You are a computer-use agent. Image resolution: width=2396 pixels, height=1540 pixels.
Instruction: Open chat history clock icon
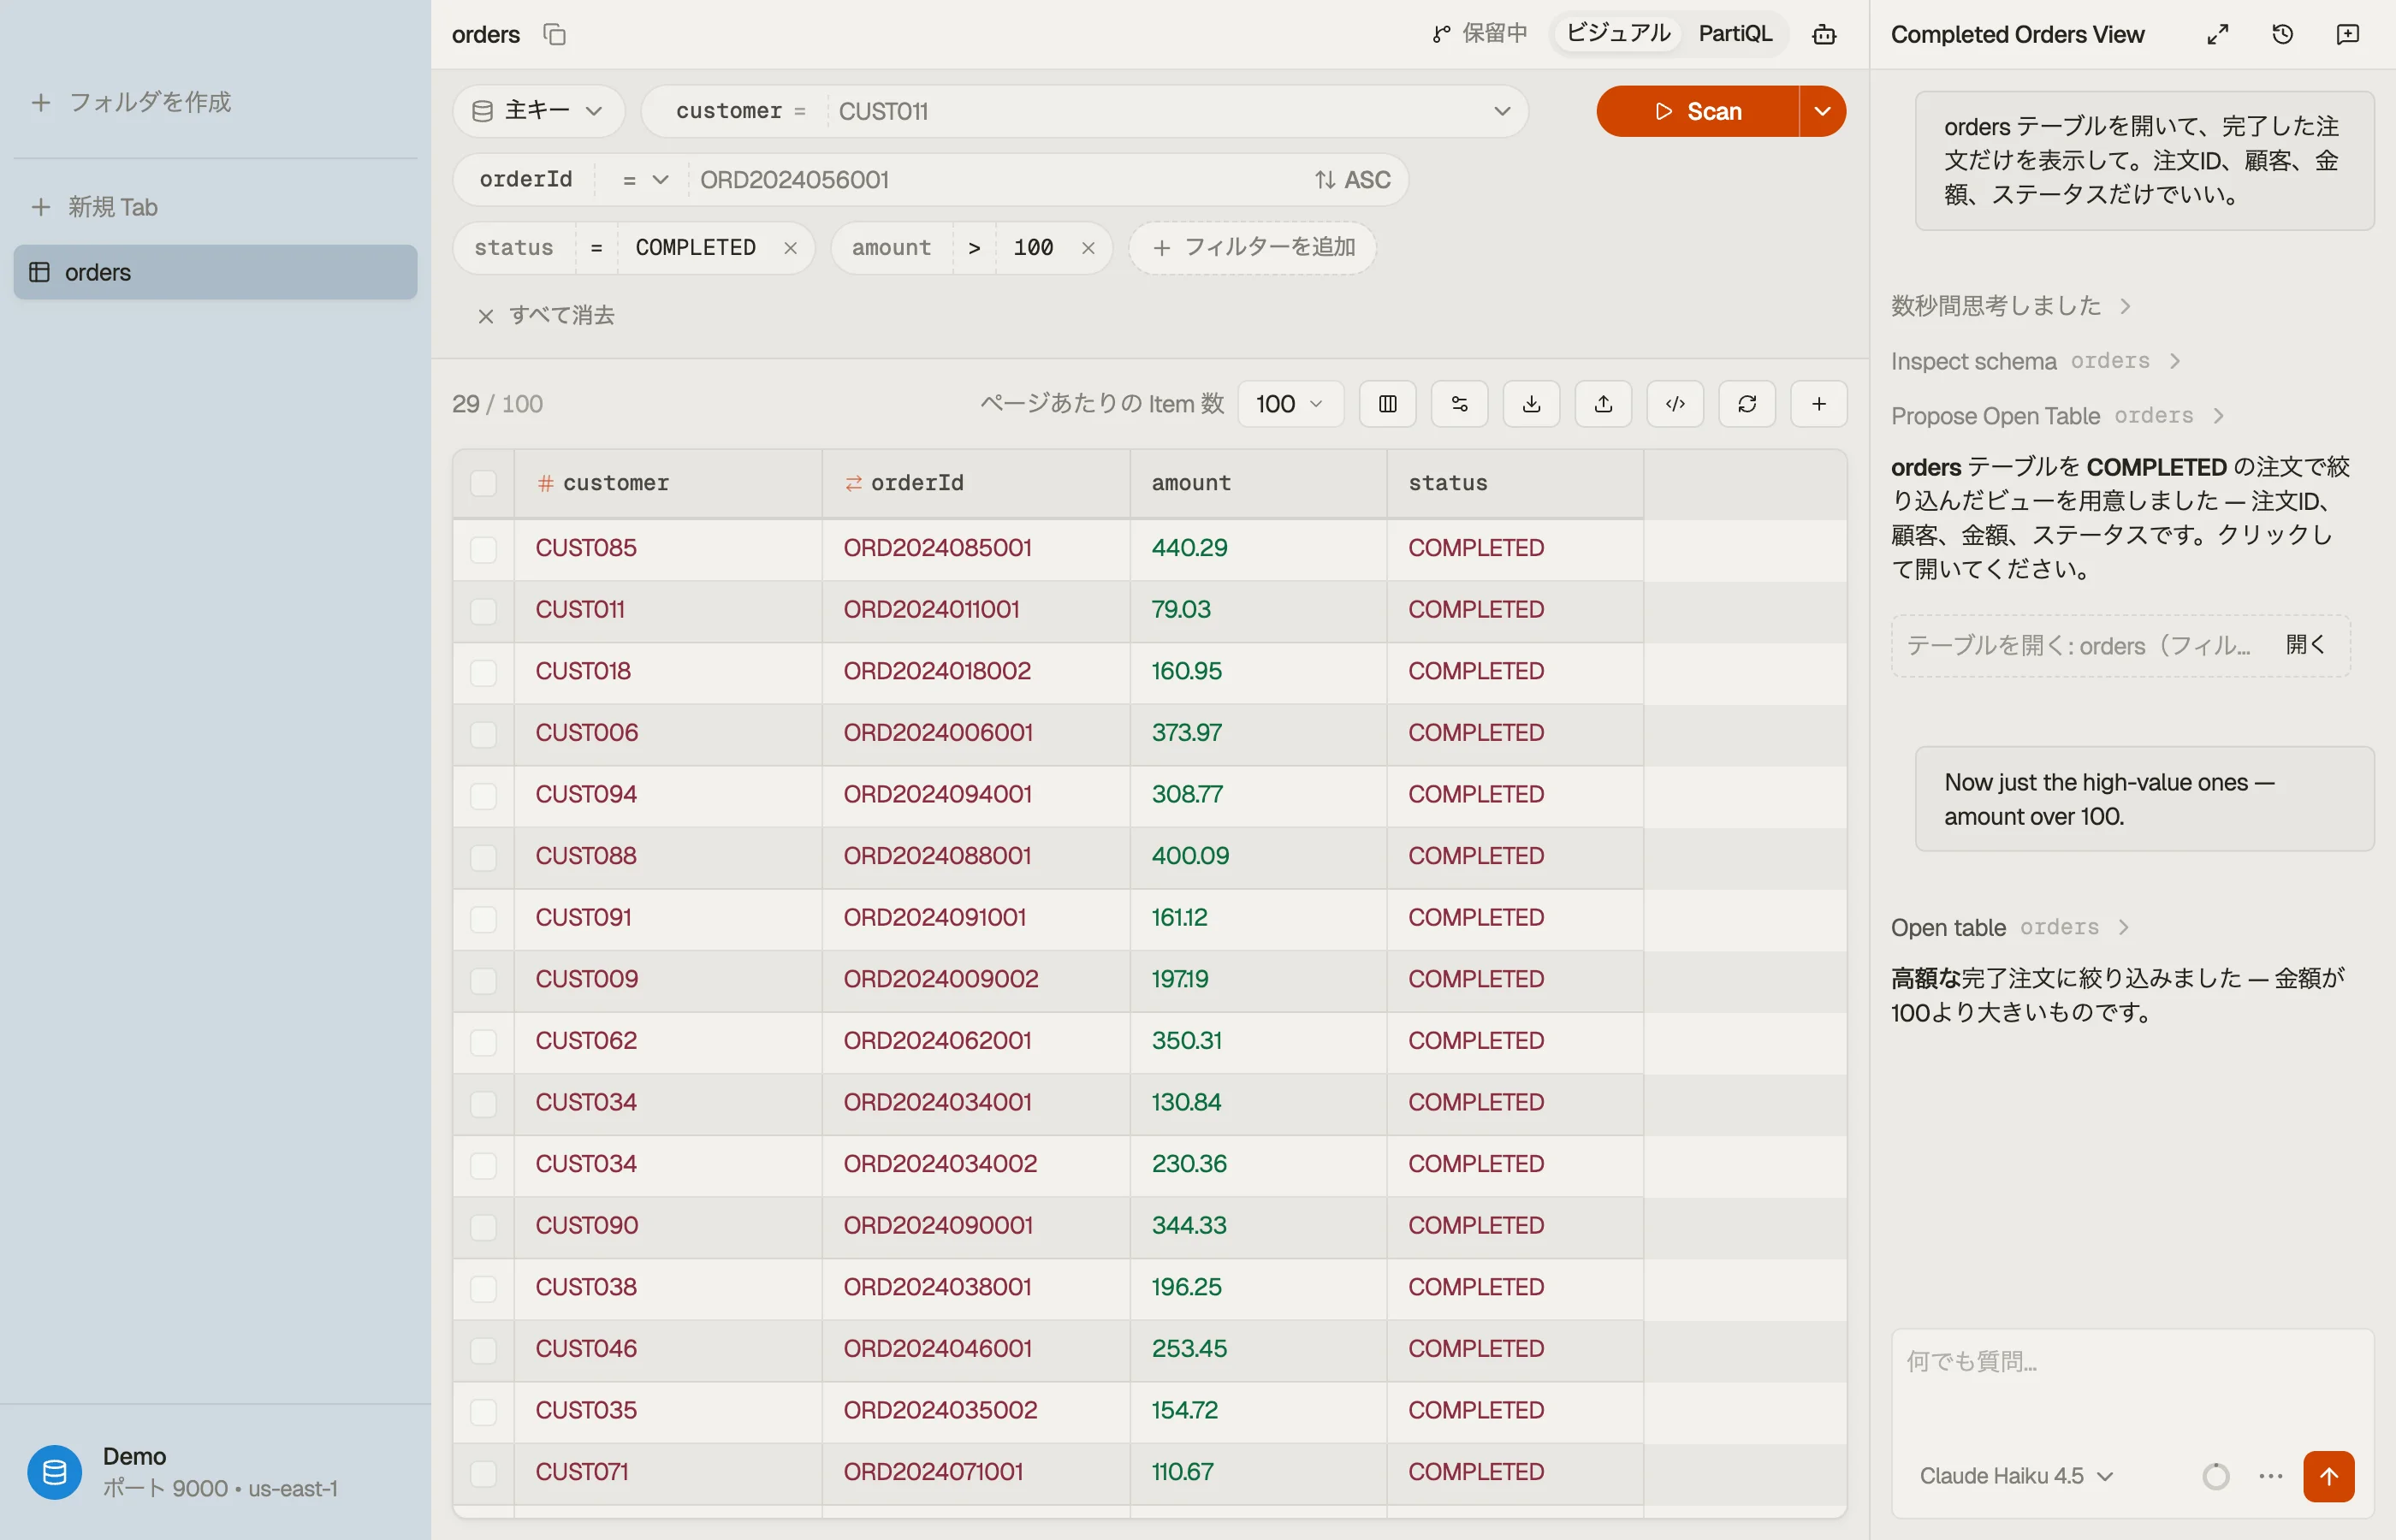coord(2282,34)
